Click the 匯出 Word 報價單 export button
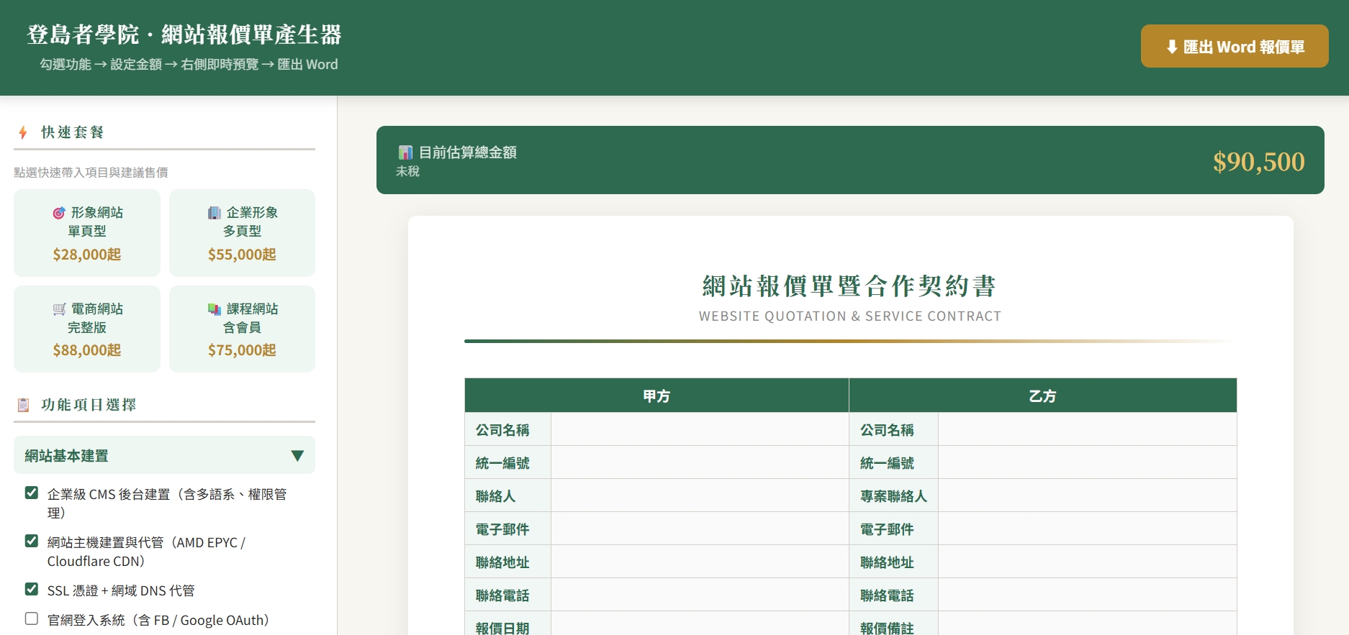 point(1235,46)
